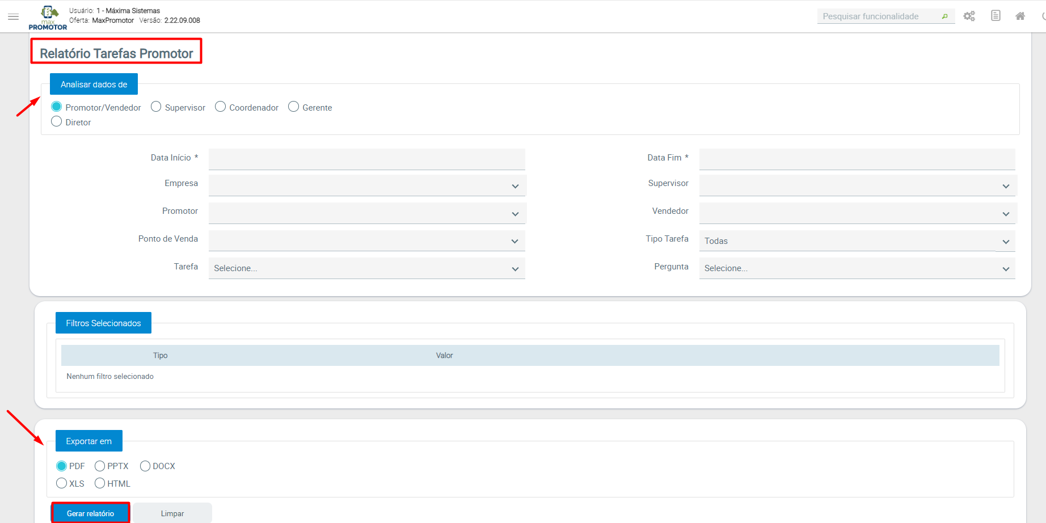
Task: Open the Vendedor dropdown
Action: (x=857, y=213)
